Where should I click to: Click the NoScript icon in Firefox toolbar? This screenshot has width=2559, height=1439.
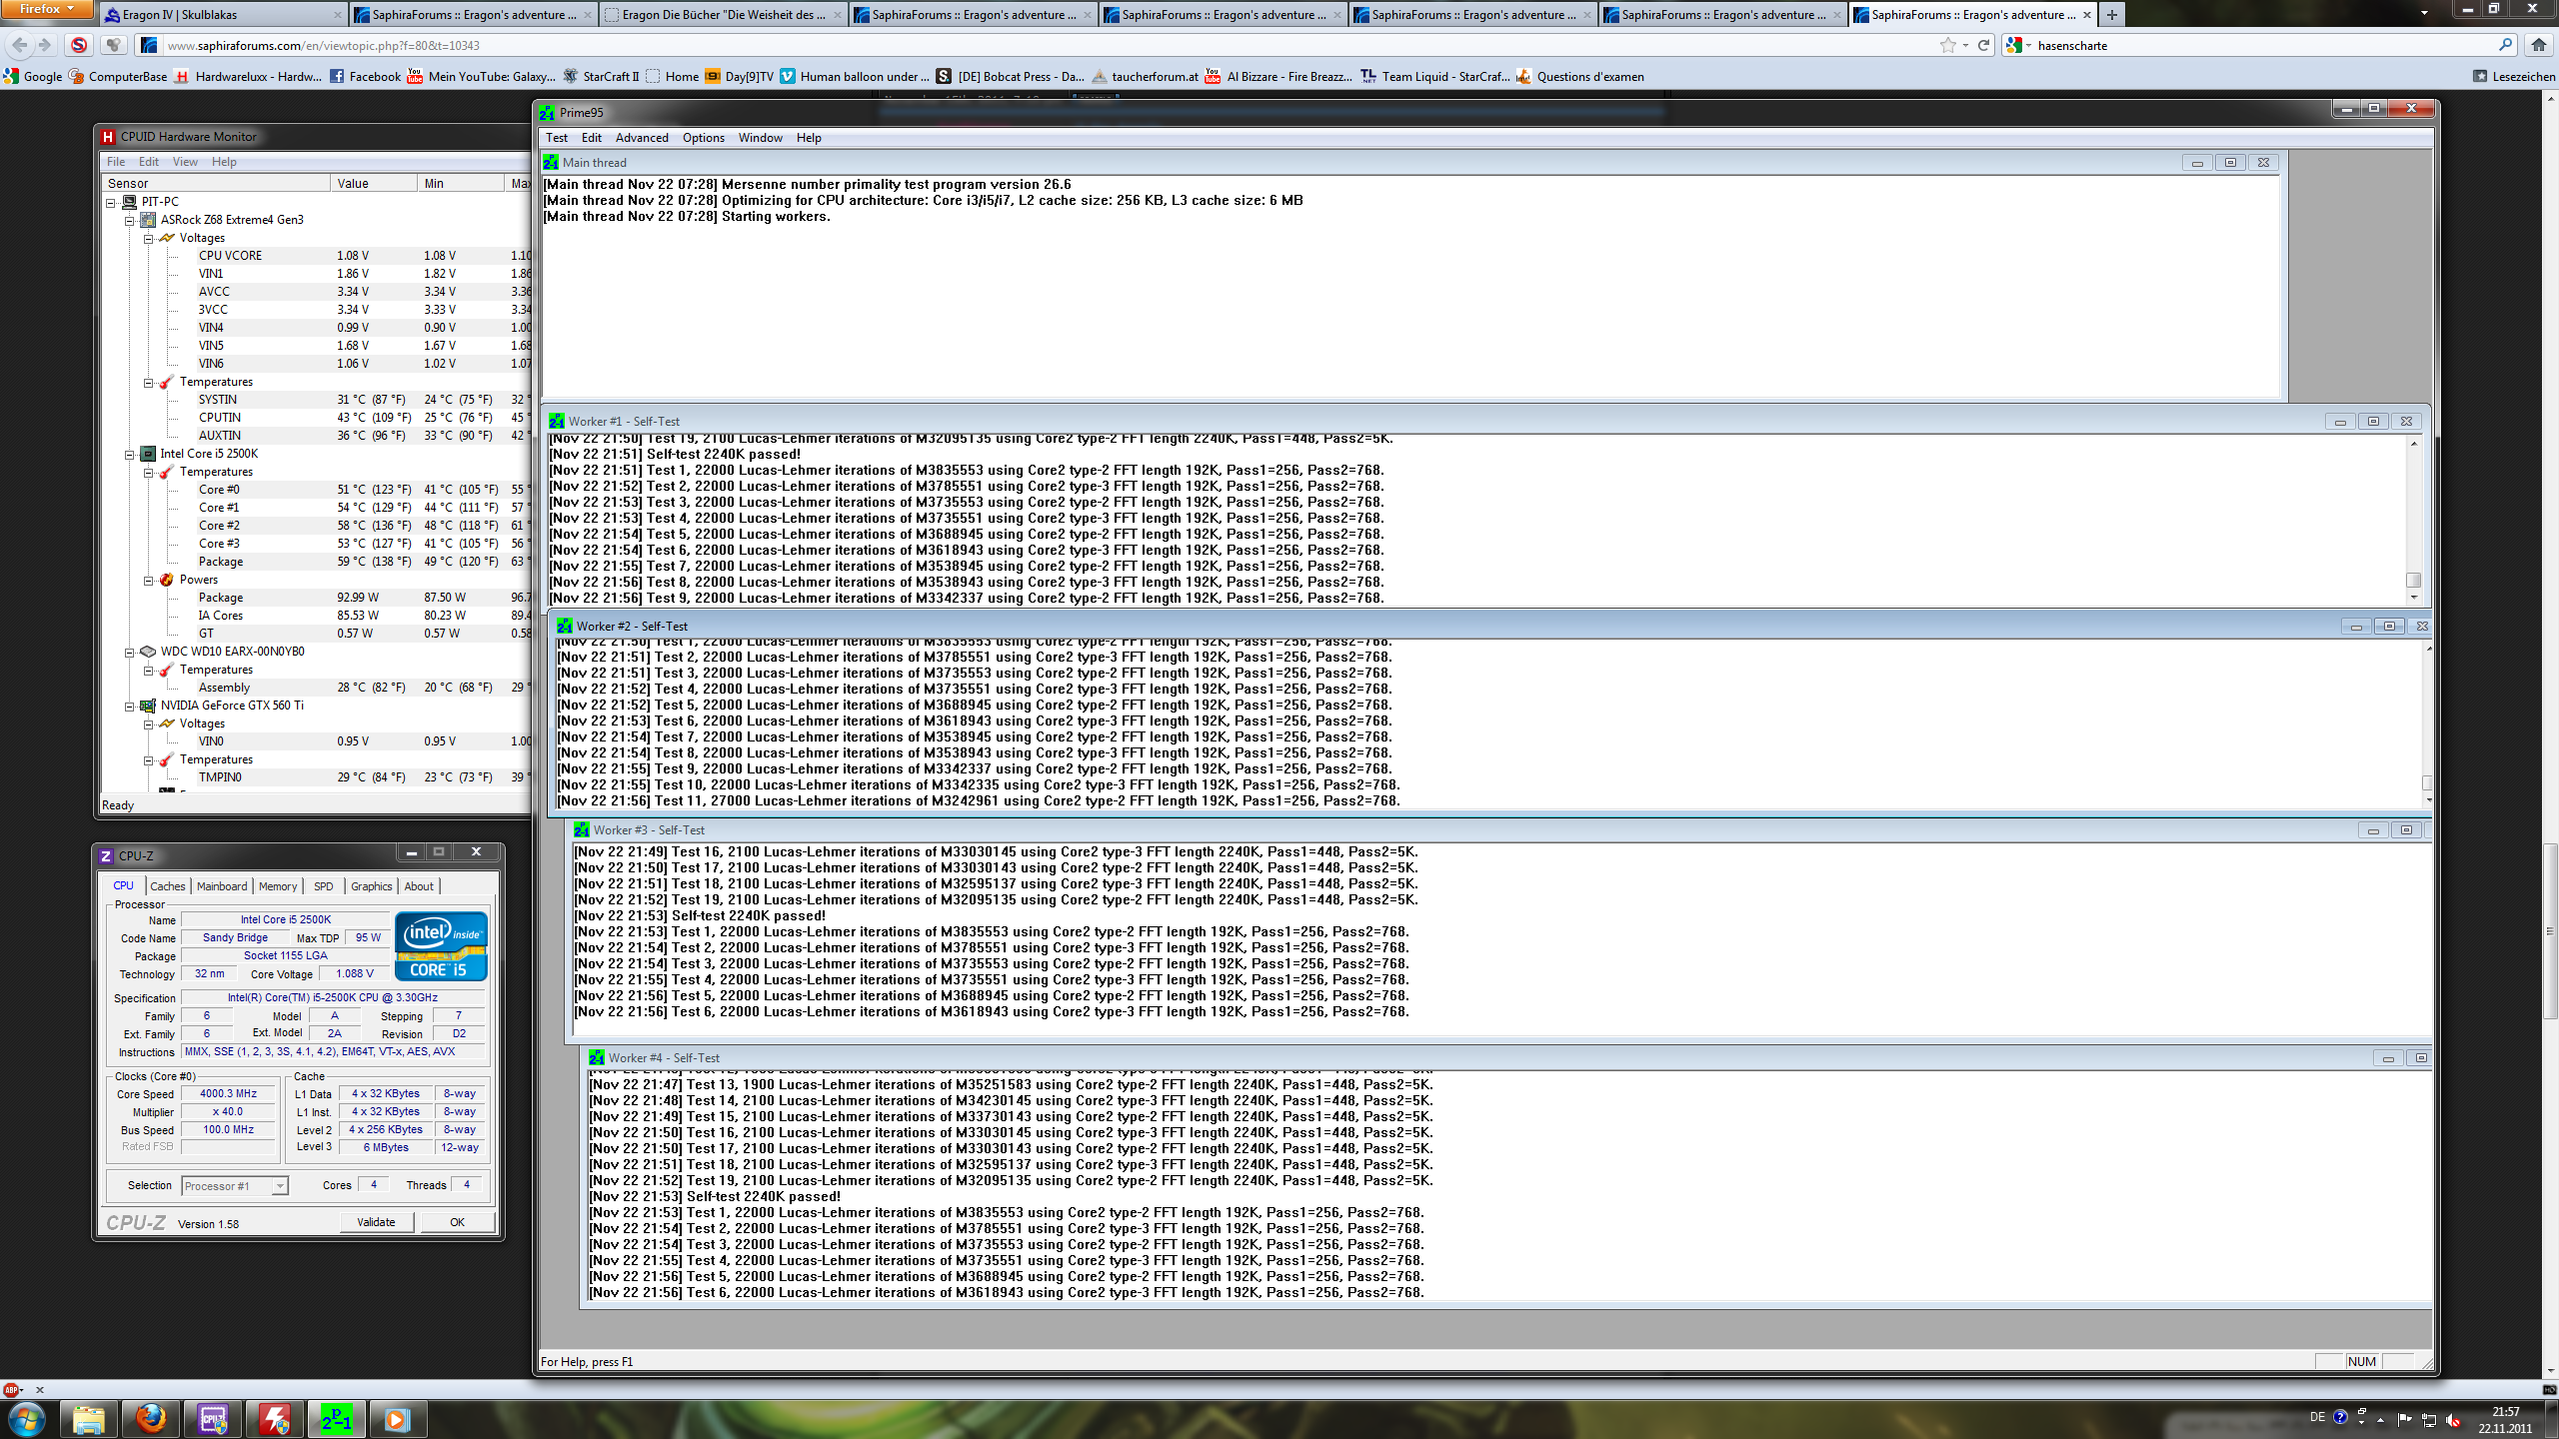(x=79, y=45)
